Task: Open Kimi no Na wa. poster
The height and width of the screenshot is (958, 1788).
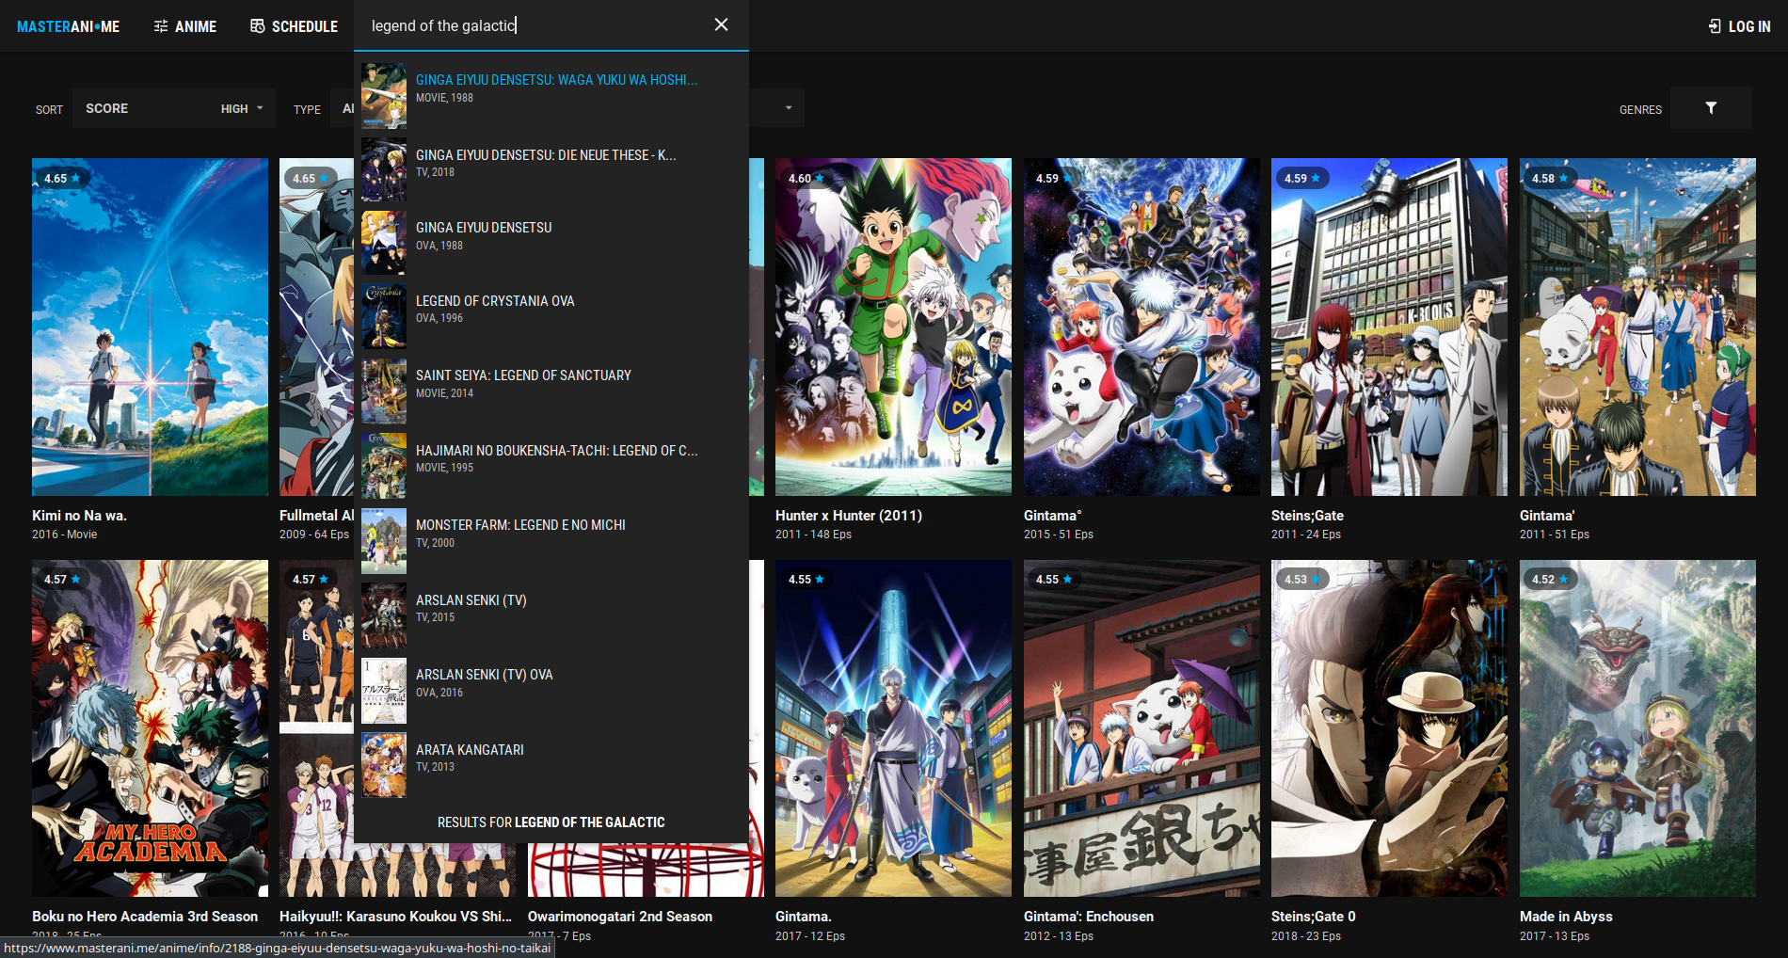Action: coord(150,327)
